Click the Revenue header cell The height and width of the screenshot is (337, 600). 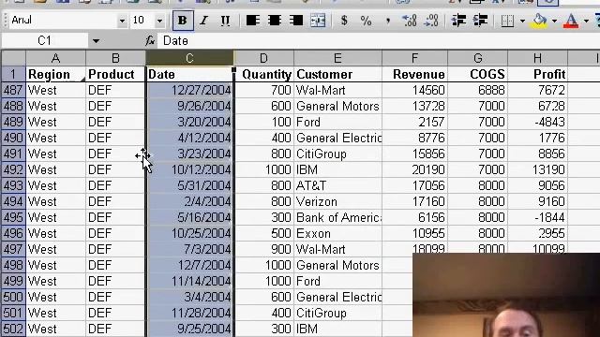click(x=414, y=74)
